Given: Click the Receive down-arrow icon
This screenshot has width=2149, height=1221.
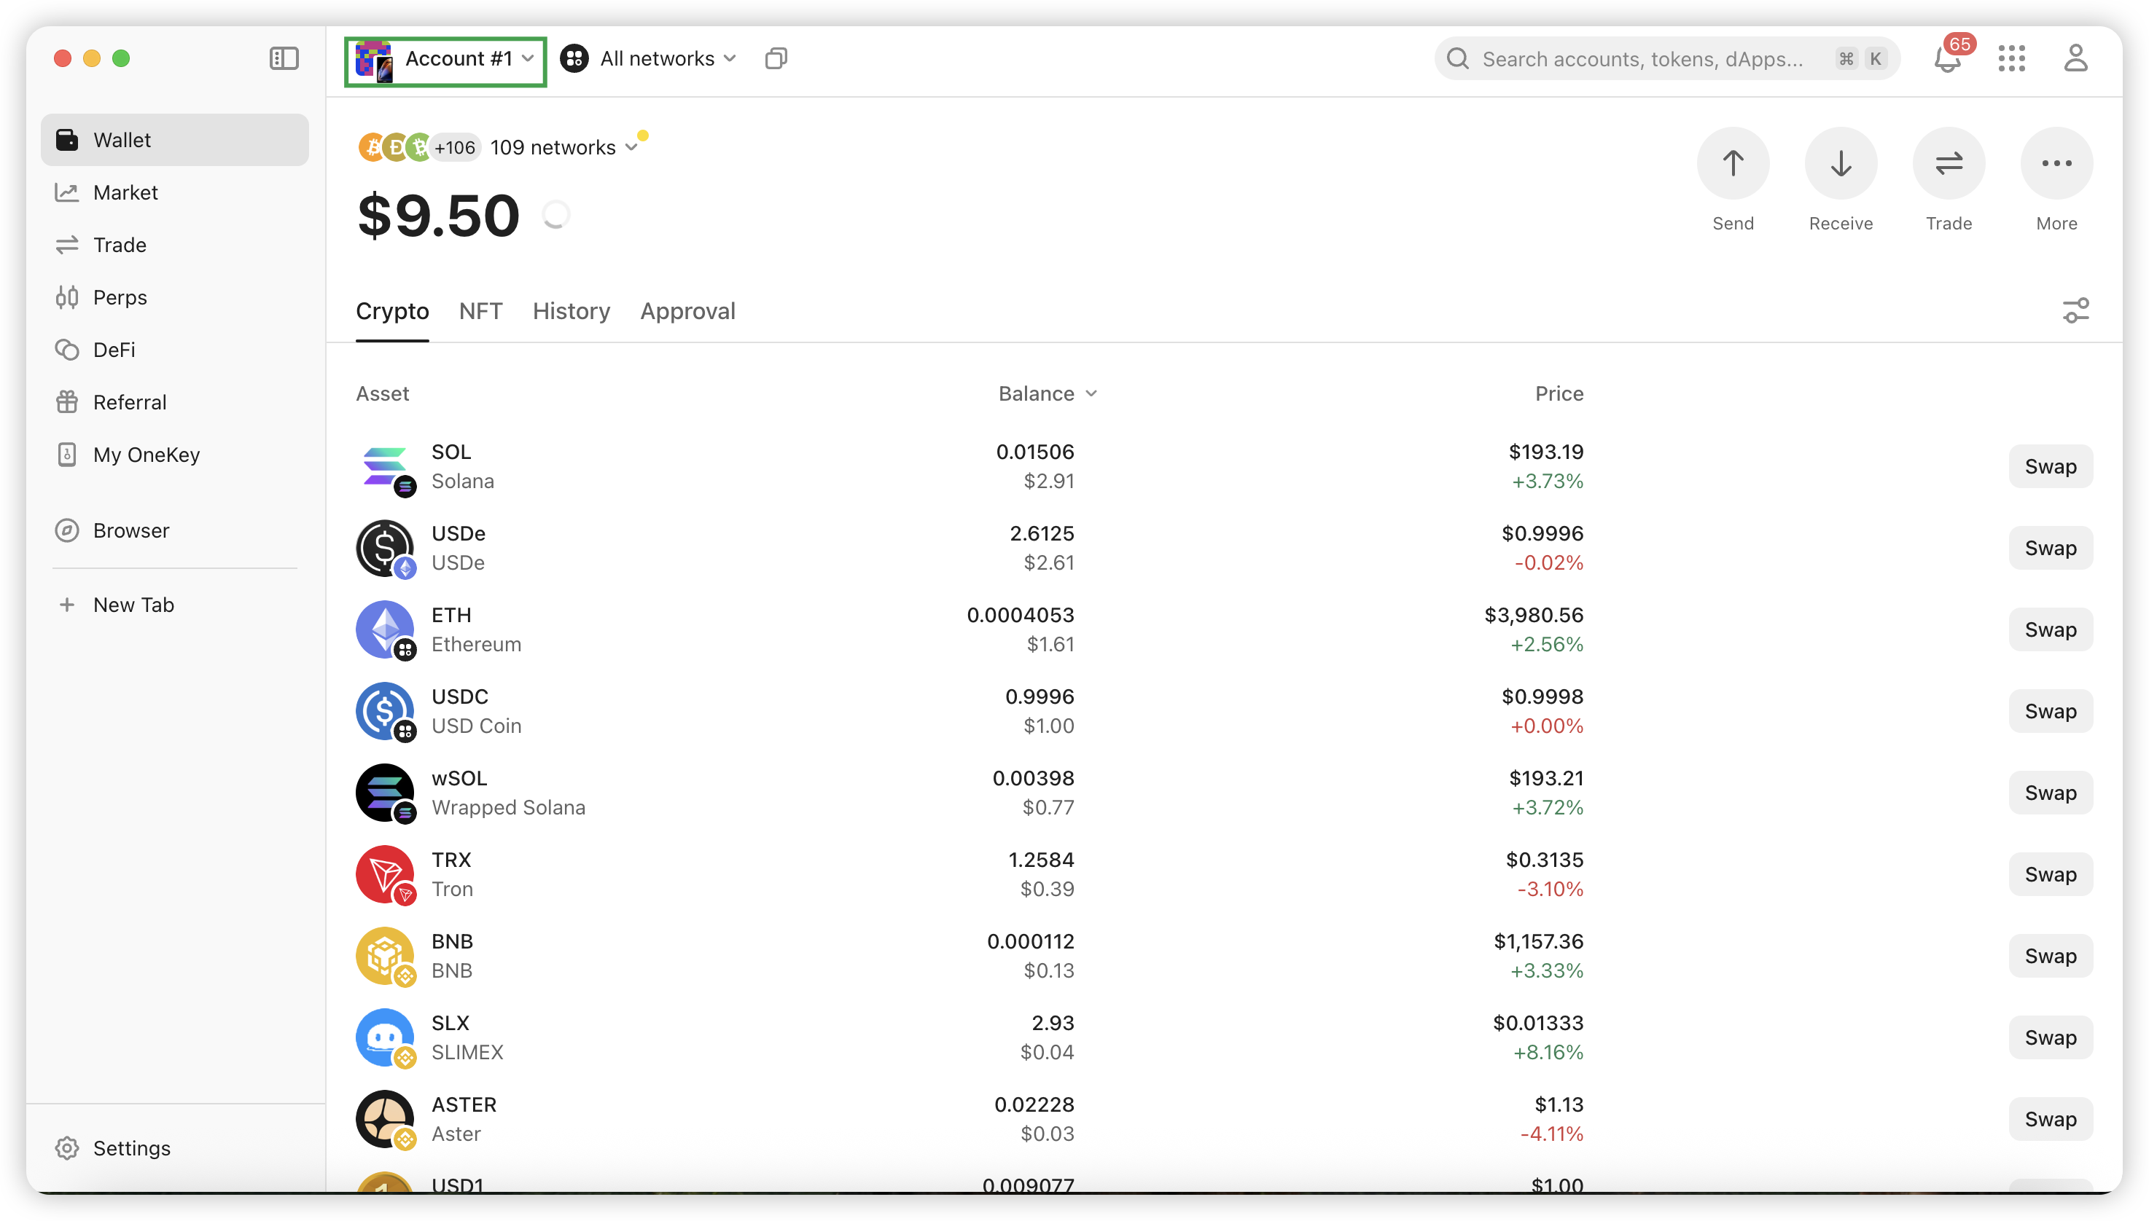Looking at the screenshot, I should click(1841, 163).
